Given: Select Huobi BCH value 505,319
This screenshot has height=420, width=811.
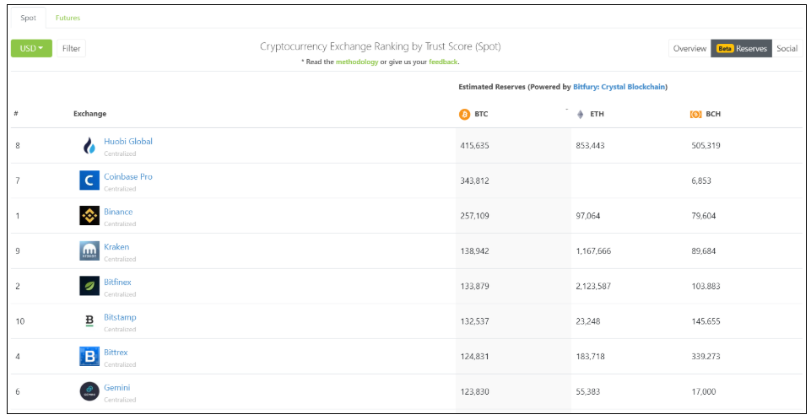Looking at the screenshot, I should pos(706,146).
